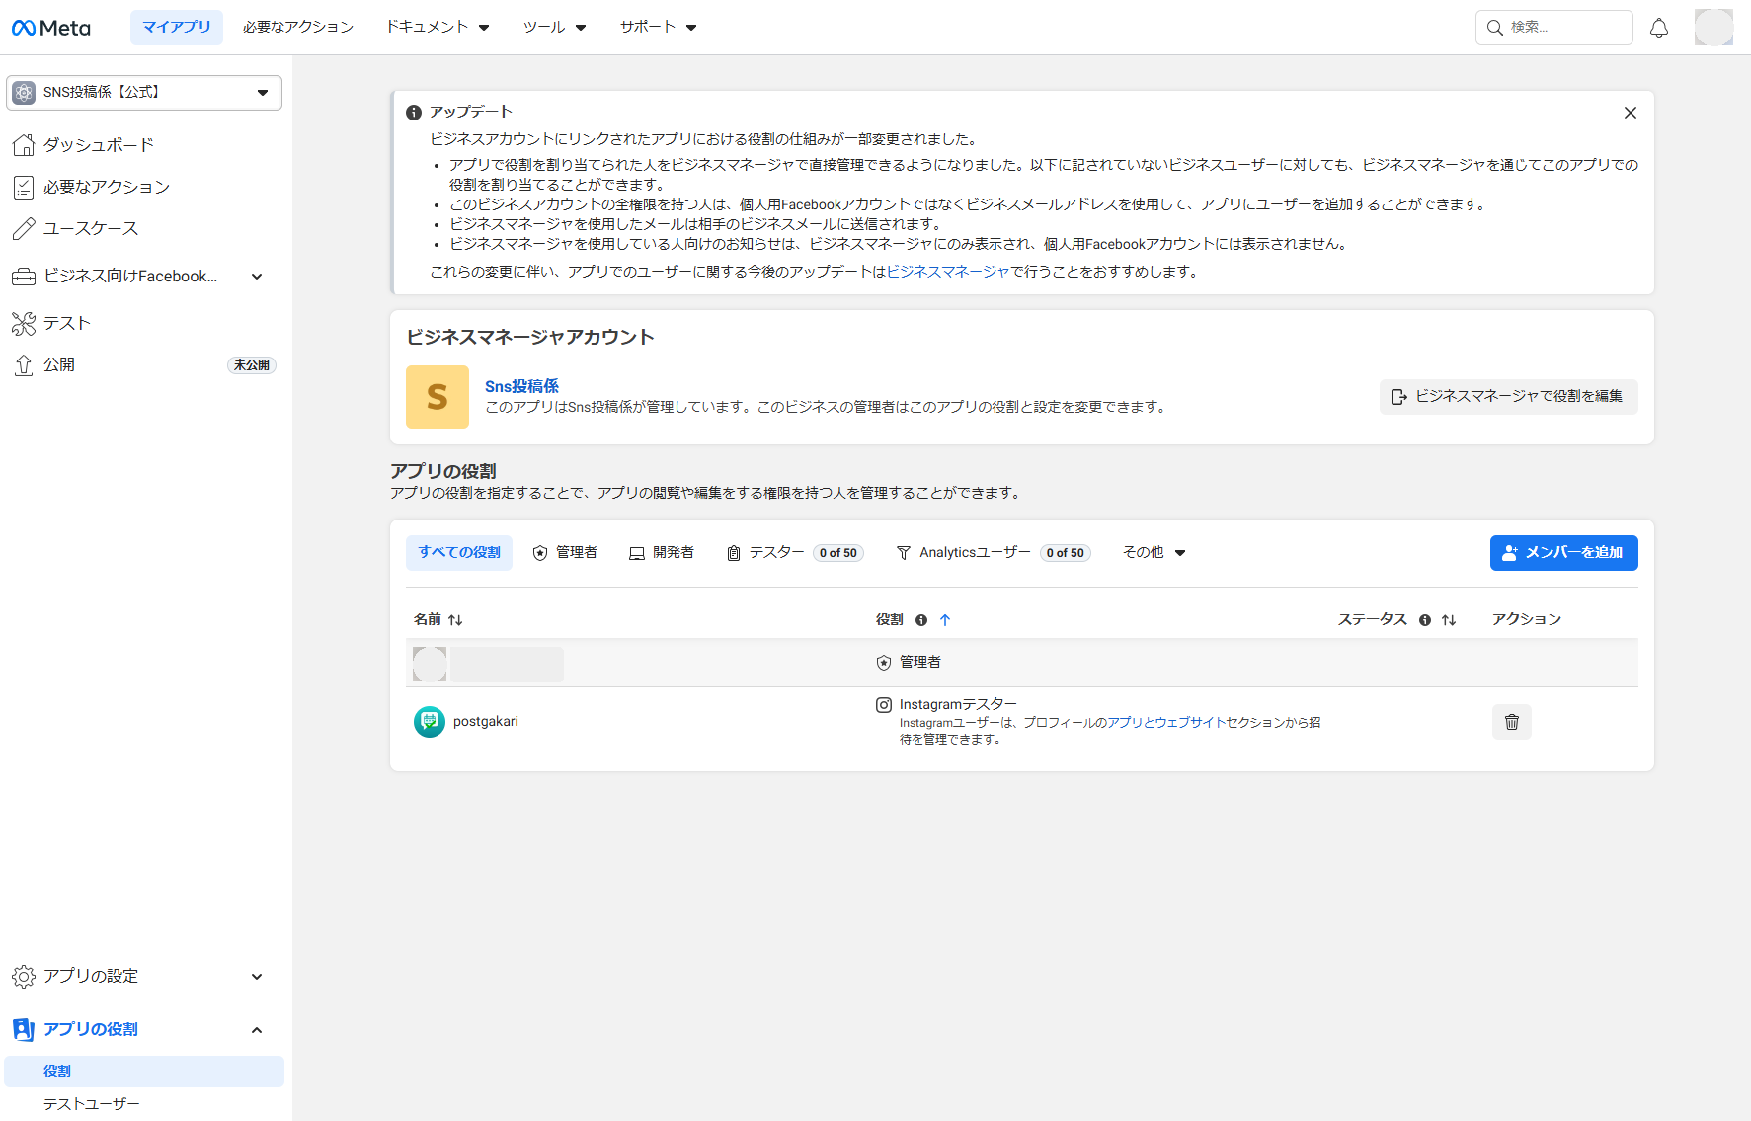Image resolution: width=1751 pixels, height=1121 pixels.
Task: Open the notifications bell
Action: pyautogui.click(x=1659, y=28)
